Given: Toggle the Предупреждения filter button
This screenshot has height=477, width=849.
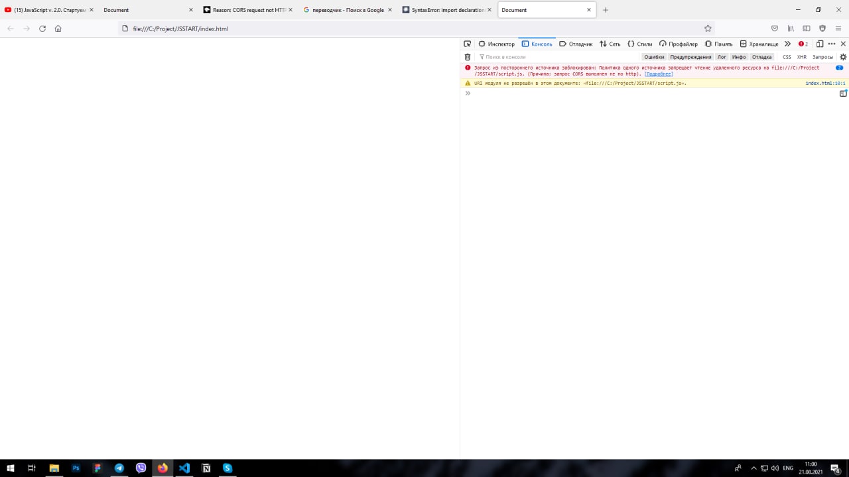Looking at the screenshot, I should click(690, 57).
